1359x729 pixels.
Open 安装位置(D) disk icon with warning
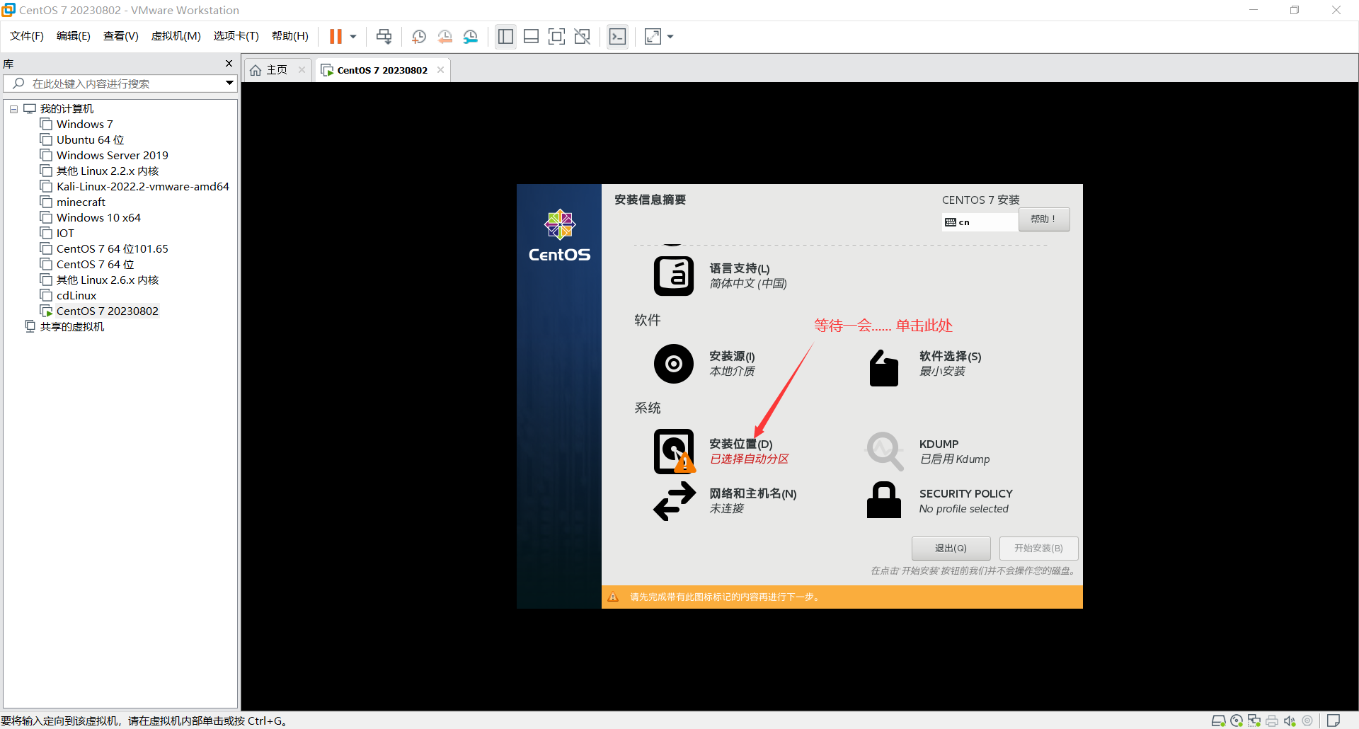tap(674, 452)
